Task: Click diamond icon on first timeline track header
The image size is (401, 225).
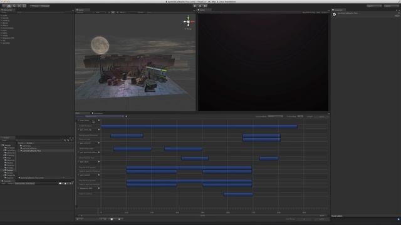Action: click(99, 121)
